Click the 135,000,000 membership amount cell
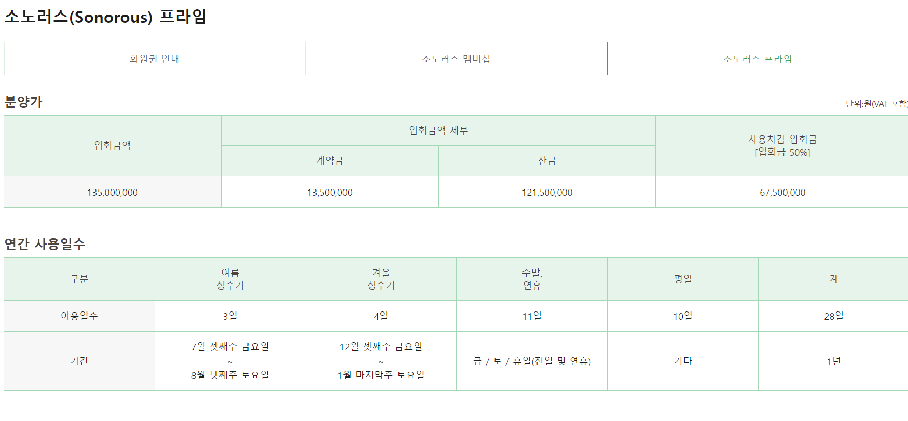This screenshot has height=421, width=908. [113, 192]
